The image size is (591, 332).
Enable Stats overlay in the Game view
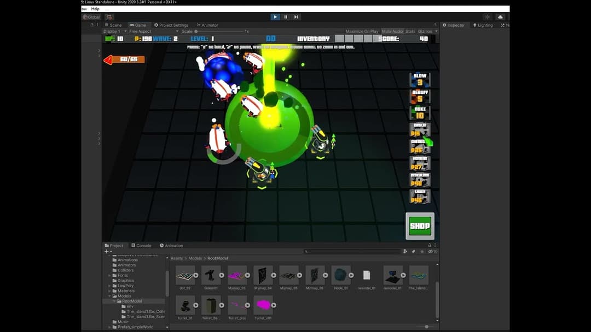[410, 31]
